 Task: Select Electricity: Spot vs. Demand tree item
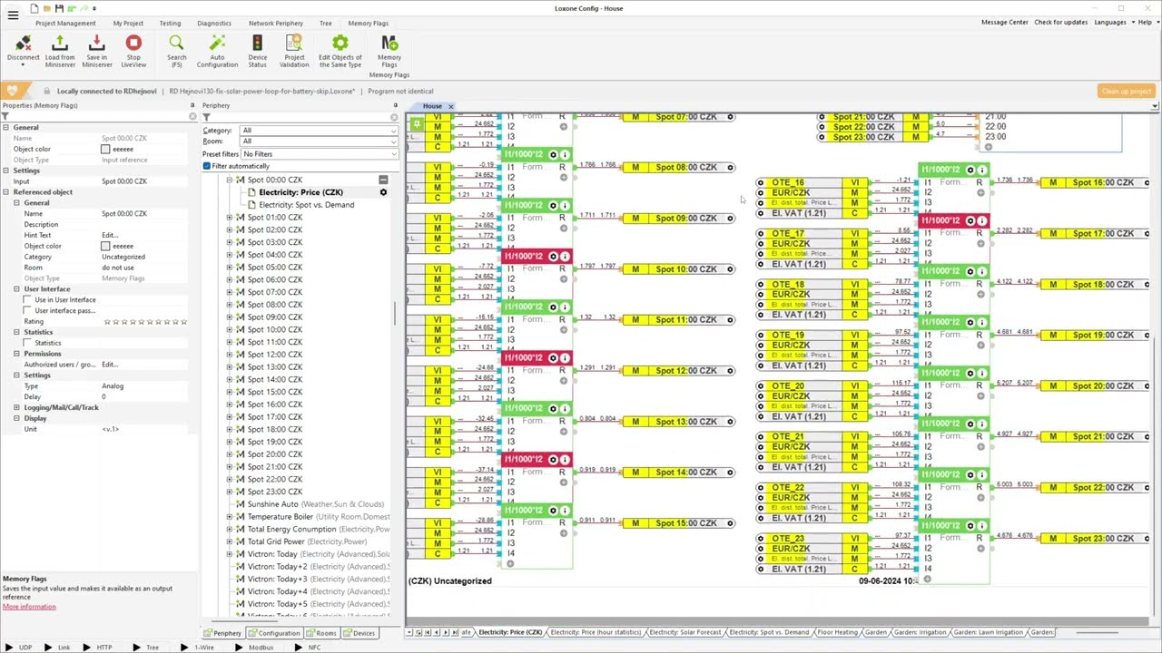tap(307, 205)
